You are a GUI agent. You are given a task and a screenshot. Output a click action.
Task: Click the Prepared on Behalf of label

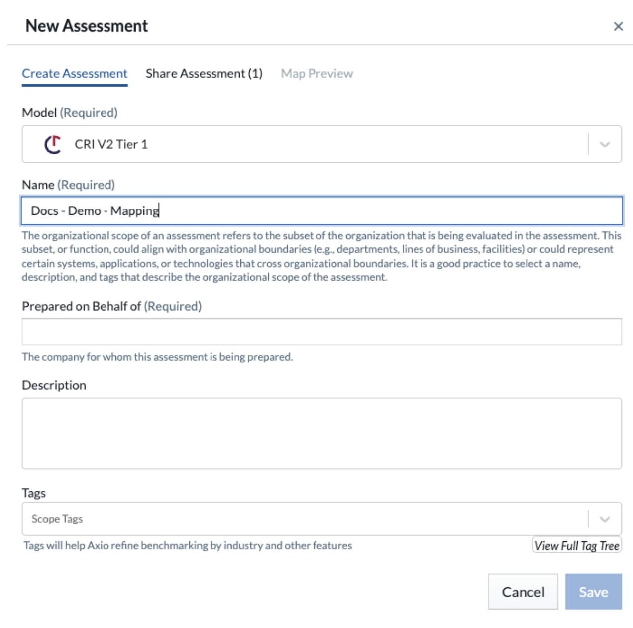click(111, 306)
